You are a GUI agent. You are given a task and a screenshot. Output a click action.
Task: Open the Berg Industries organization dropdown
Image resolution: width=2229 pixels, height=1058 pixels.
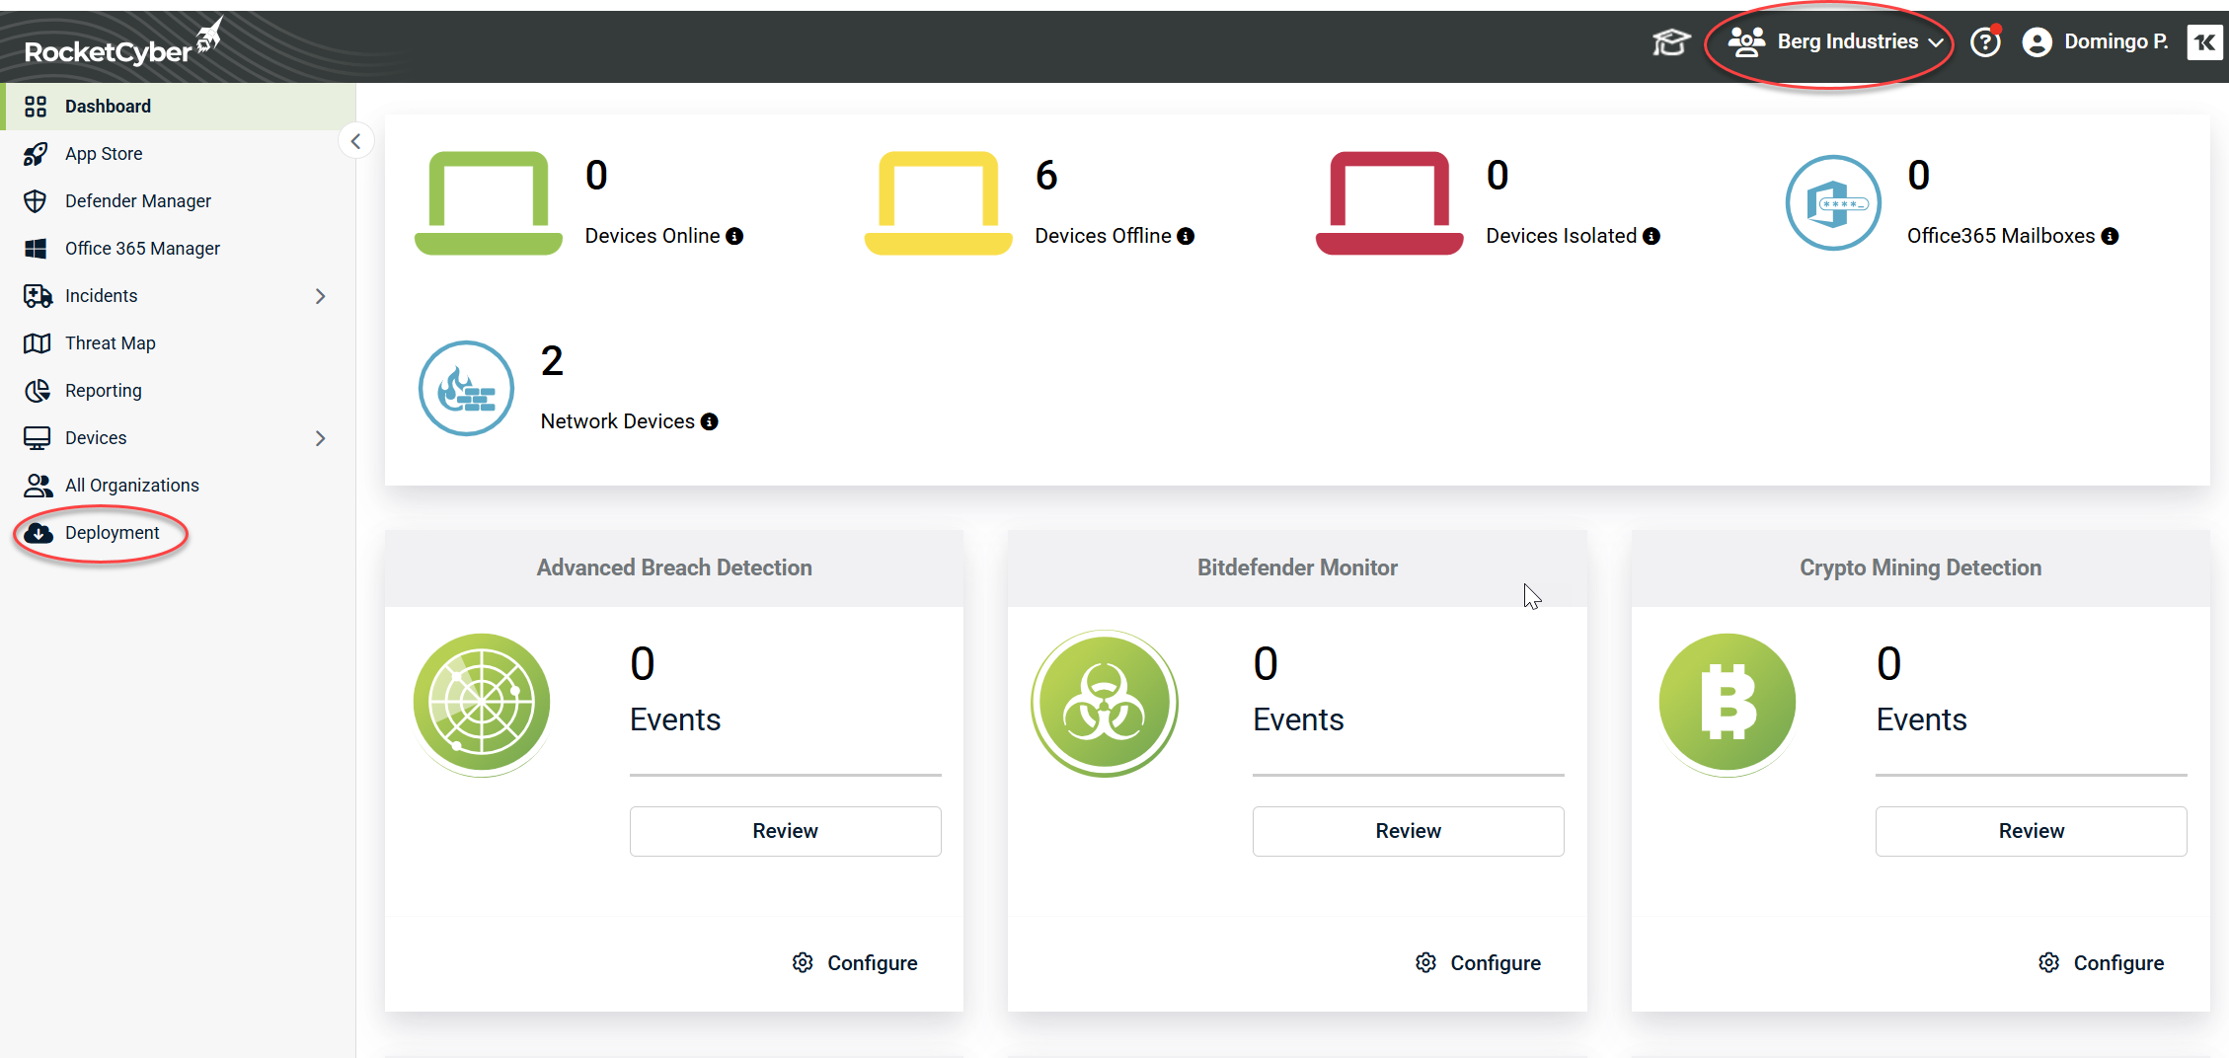pyautogui.click(x=1835, y=42)
